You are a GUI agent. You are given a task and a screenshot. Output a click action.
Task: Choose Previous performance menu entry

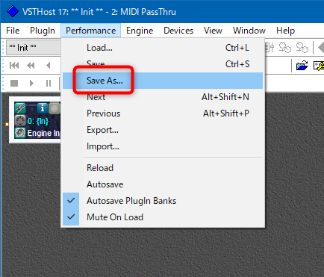point(163,113)
